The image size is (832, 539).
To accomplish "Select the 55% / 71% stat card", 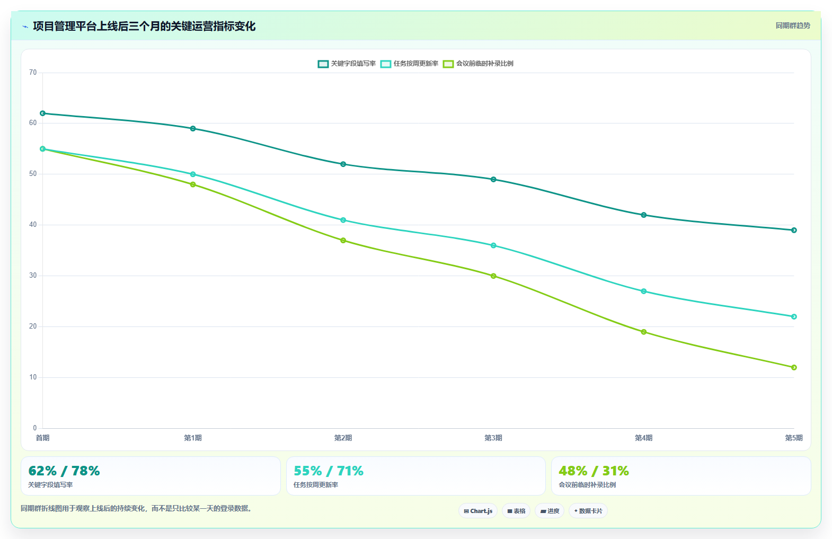I will pos(416,476).
